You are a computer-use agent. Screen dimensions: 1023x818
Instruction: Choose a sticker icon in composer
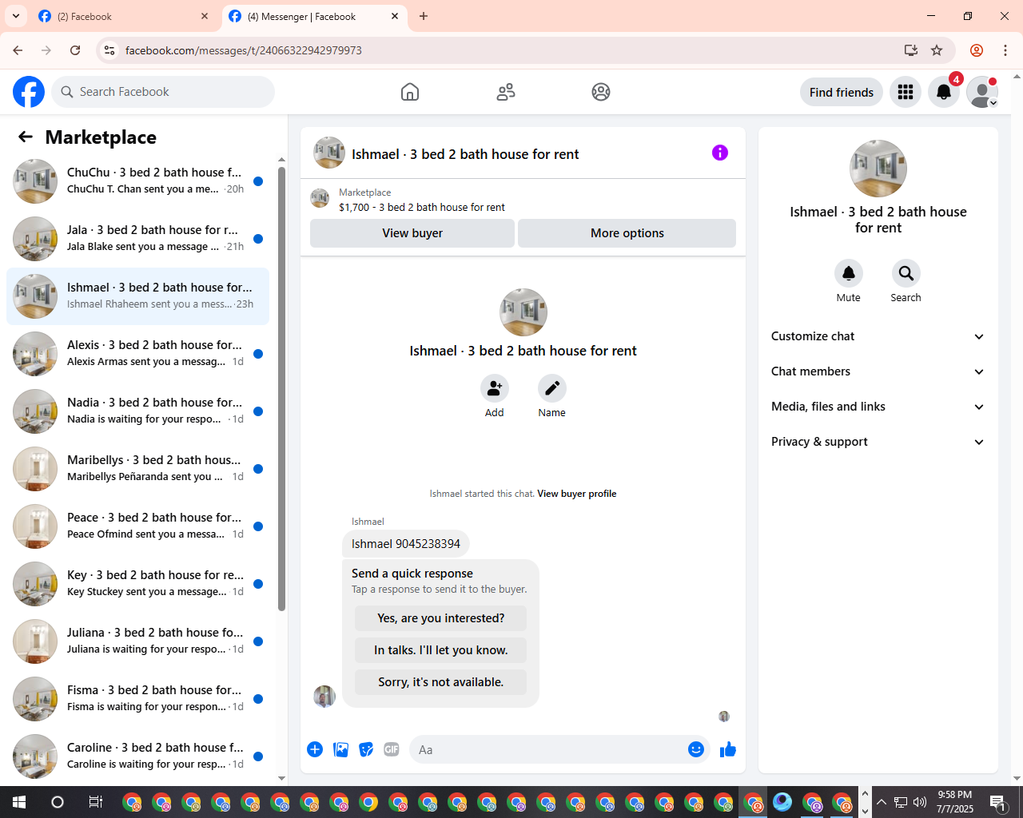[x=366, y=749]
